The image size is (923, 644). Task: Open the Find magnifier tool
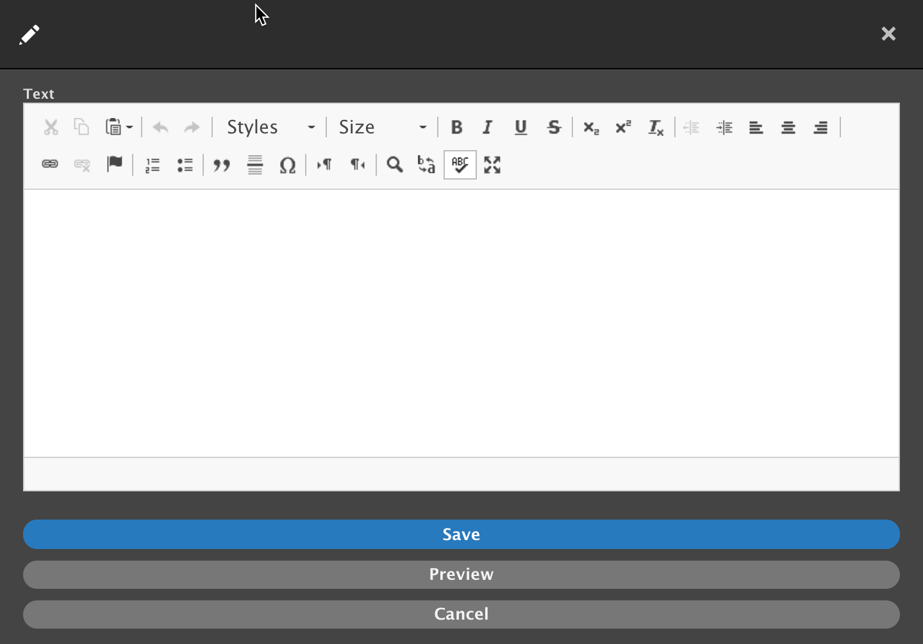point(395,165)
